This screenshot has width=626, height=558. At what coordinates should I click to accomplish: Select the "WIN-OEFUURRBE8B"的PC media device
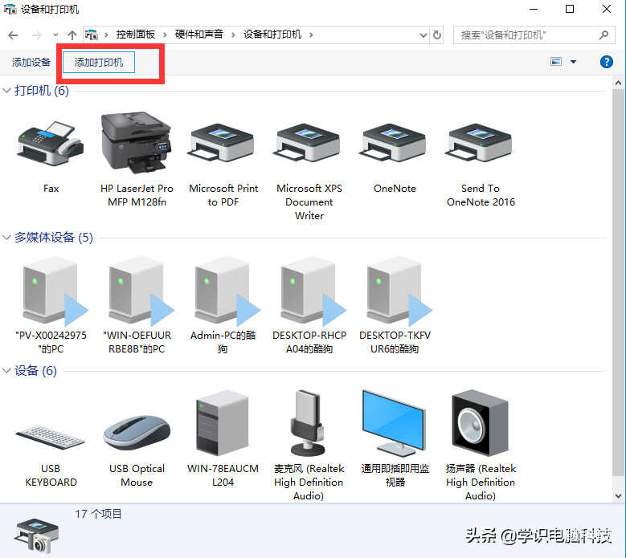click(x=141, y=291)
